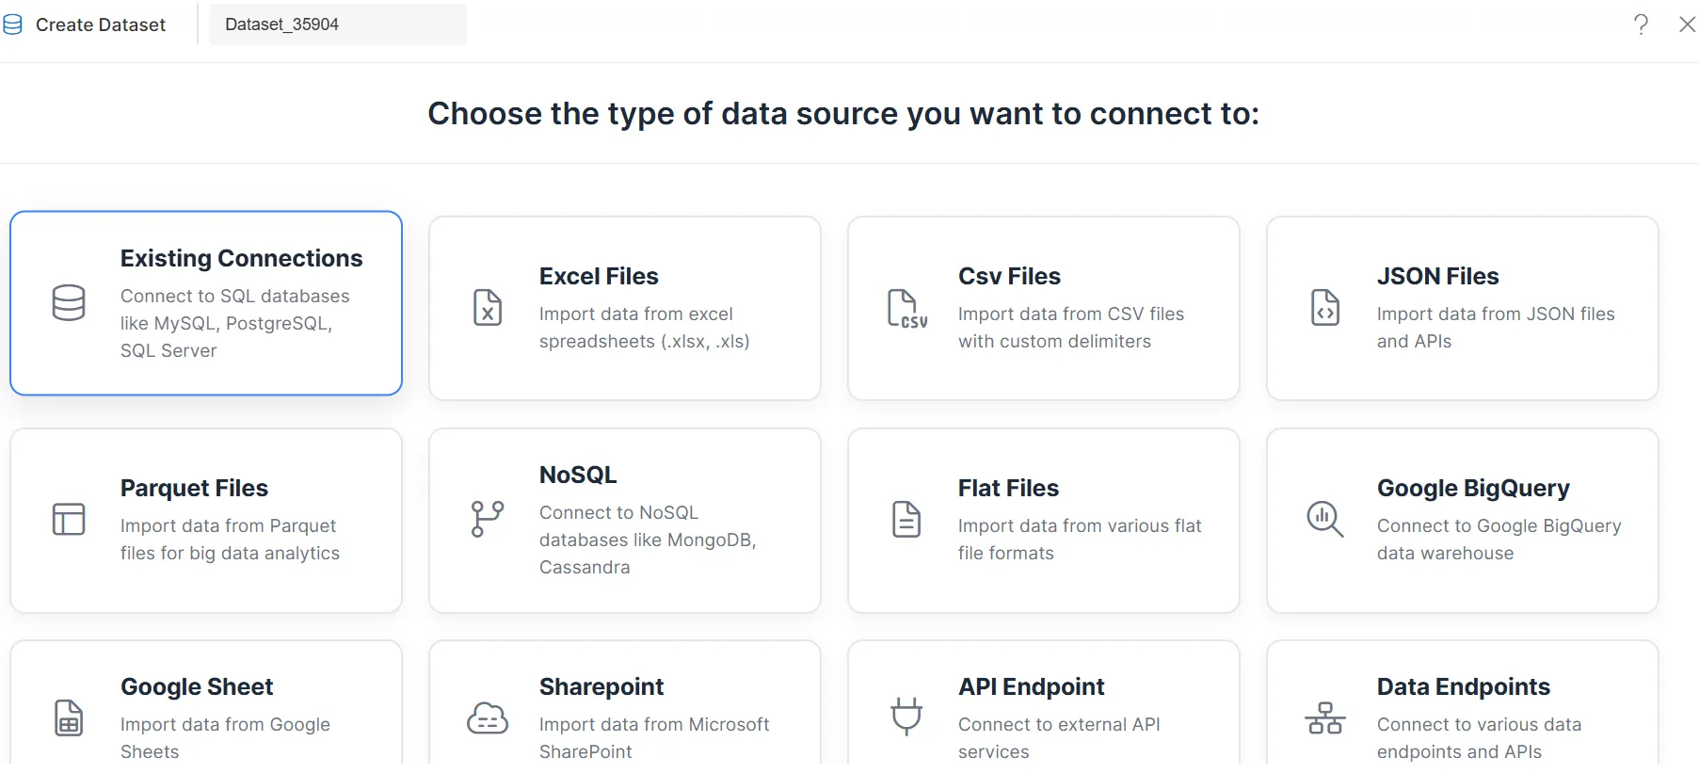This screenshot has height=774, width=1699.
Task: Click 'Import data from CSV files' description
Action: click(1071, 328)
